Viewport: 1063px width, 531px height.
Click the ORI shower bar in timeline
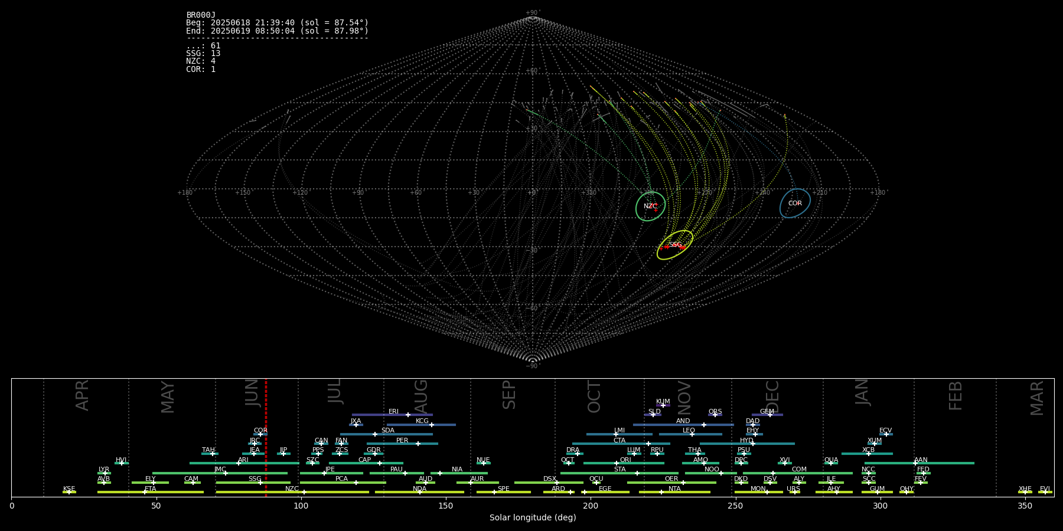(x=624, y=463)
